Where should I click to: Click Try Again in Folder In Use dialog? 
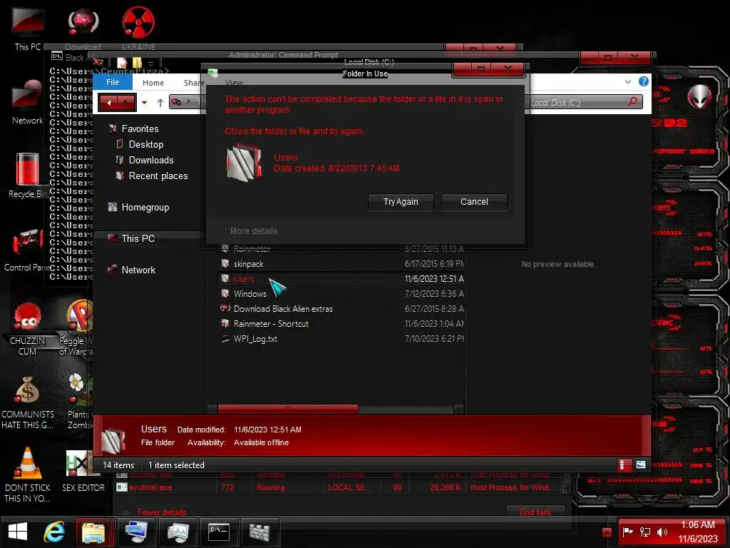(x=401, y=202)
